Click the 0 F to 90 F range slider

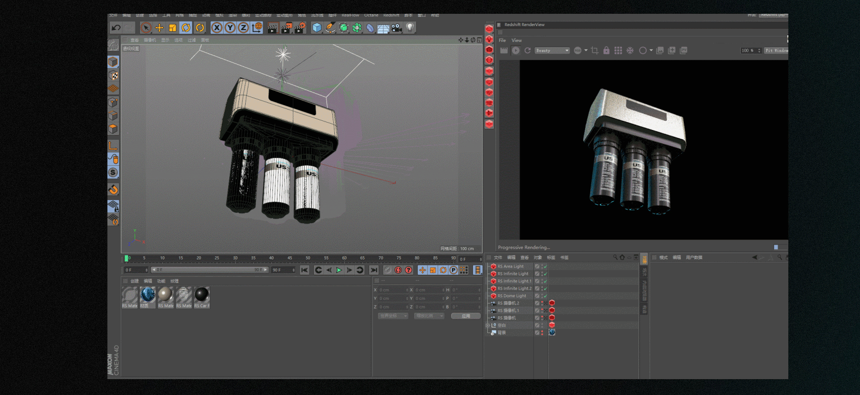210,270
